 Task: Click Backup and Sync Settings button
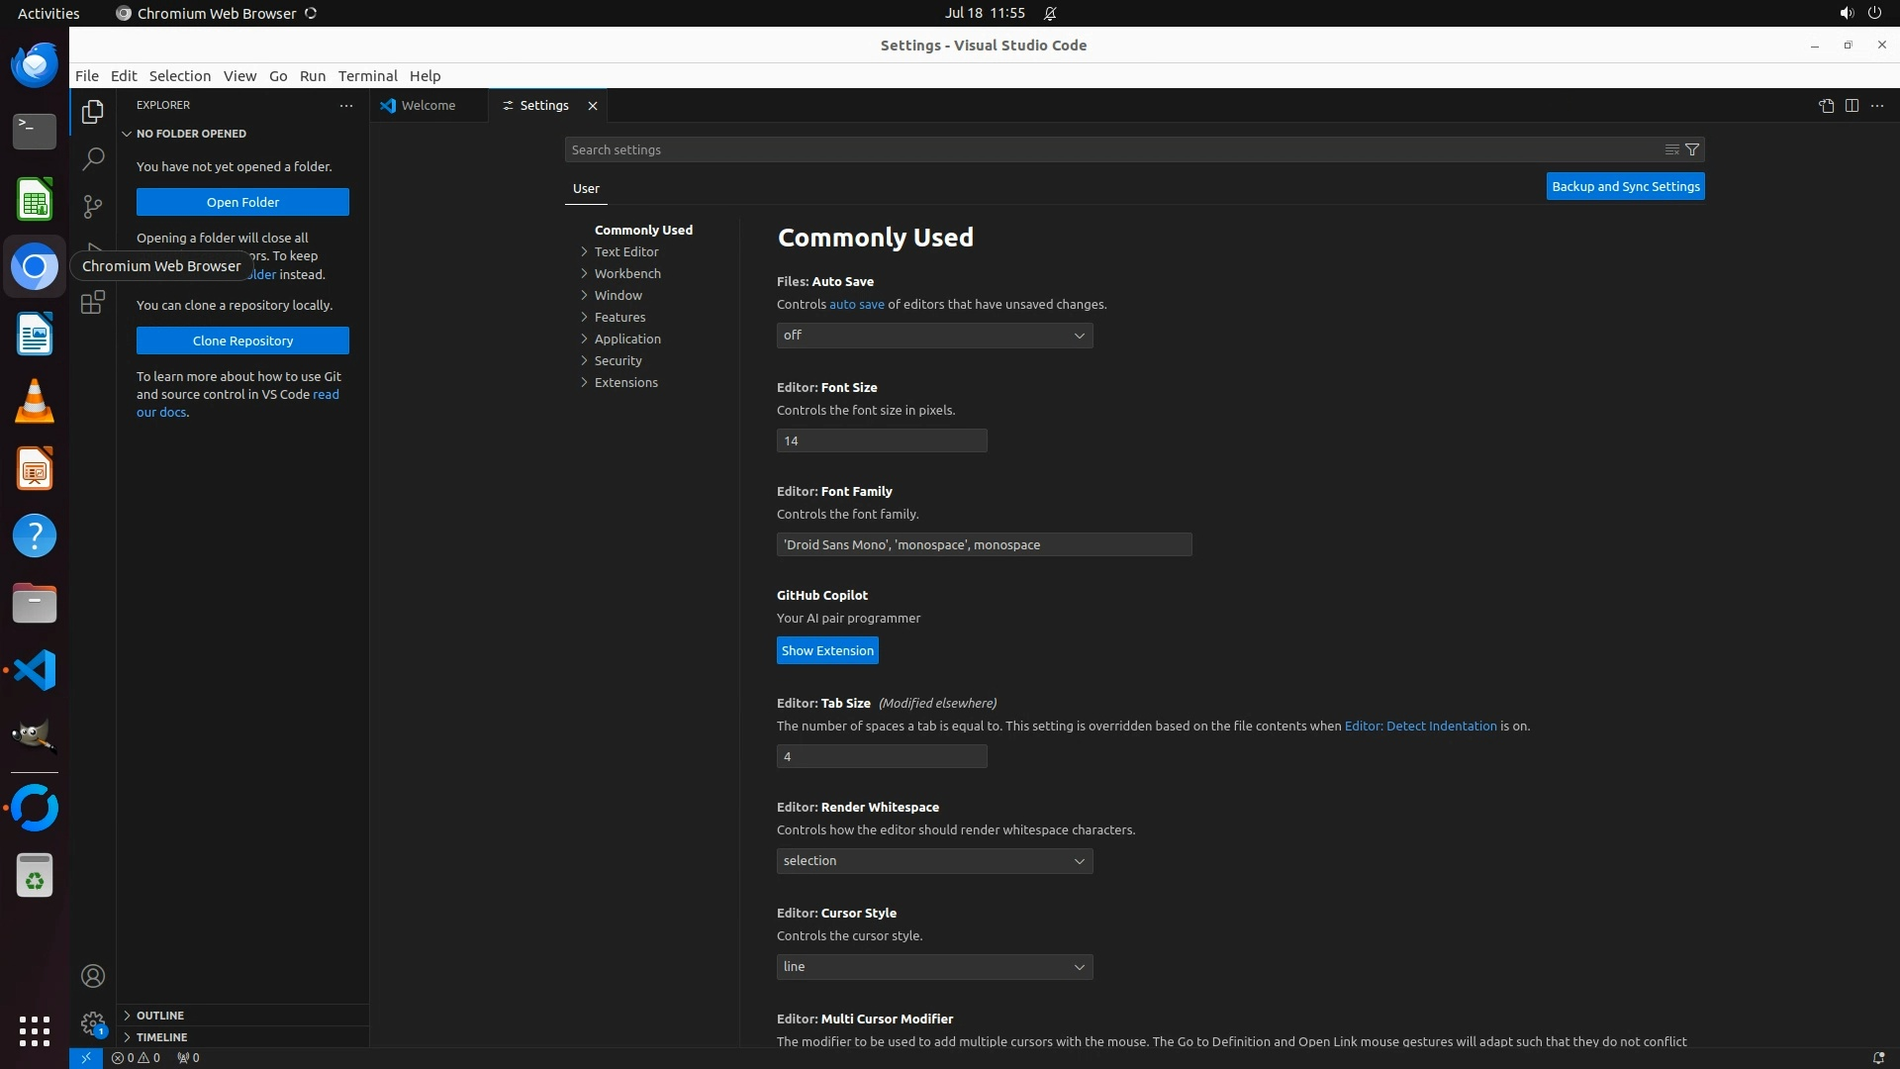(x=1625, y=186)
